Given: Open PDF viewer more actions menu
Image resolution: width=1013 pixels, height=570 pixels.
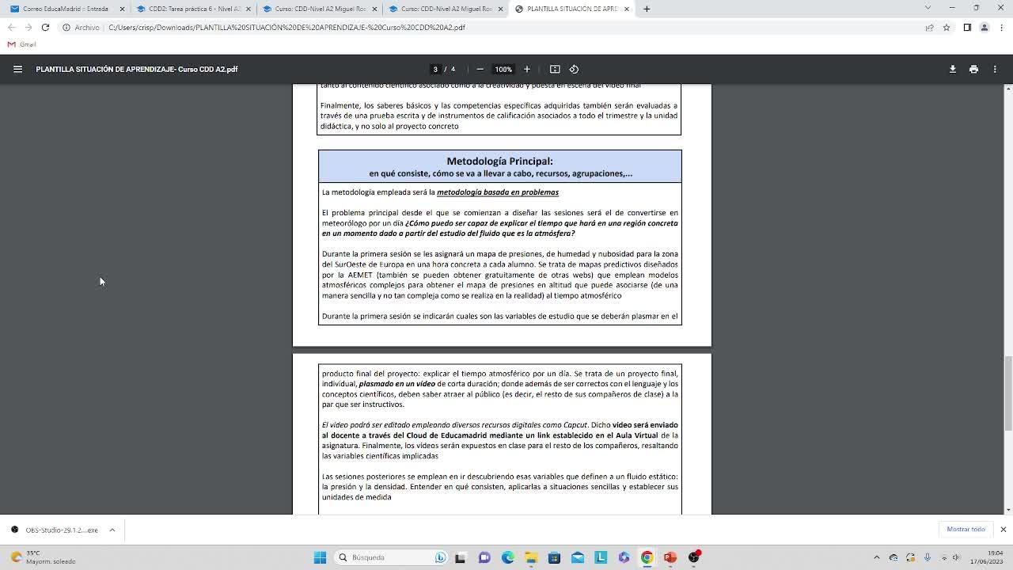Looking at the screenshot, I should coord(995,69).
